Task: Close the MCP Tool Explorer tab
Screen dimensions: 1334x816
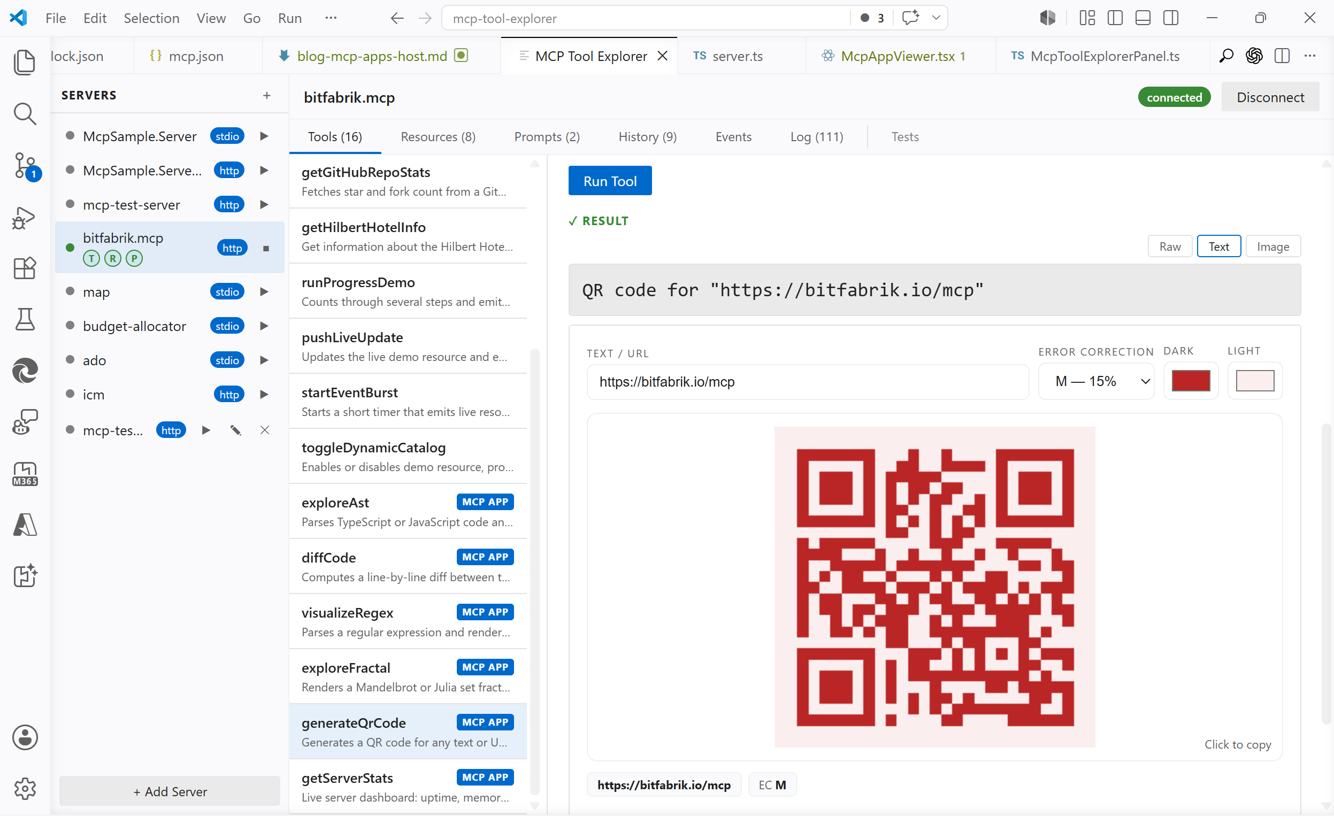Action: click(663, 56)
